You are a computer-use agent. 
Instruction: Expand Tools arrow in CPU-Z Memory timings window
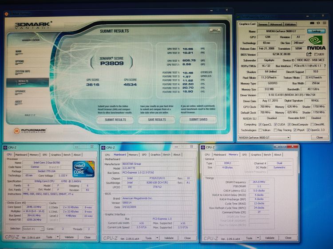click(258, 238)
